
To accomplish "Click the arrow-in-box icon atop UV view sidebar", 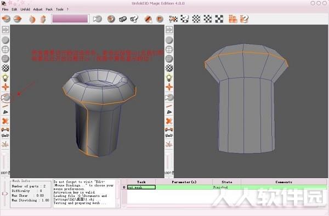I will 169,30.
